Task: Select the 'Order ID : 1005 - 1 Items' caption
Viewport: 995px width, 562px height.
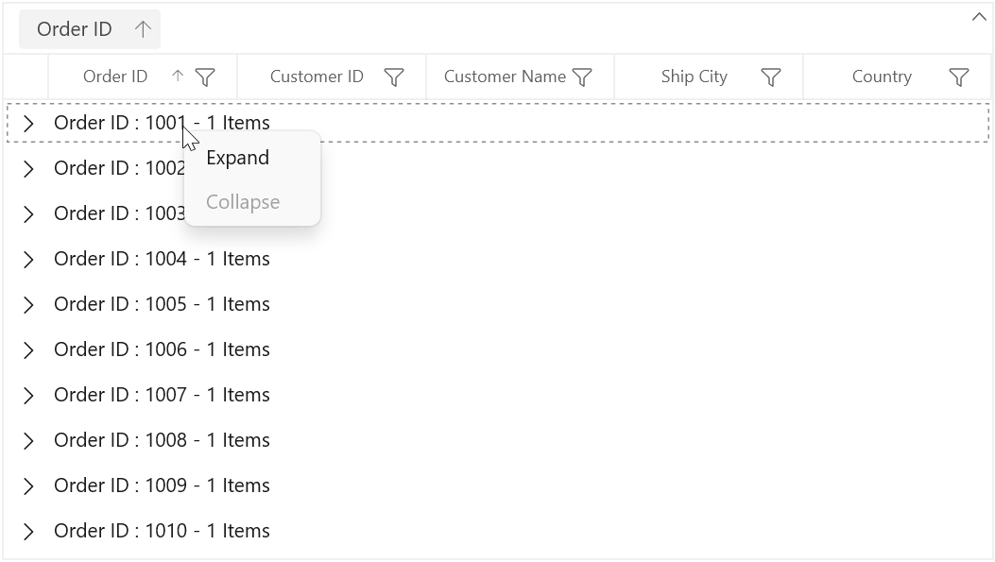Action: (162, 304)
